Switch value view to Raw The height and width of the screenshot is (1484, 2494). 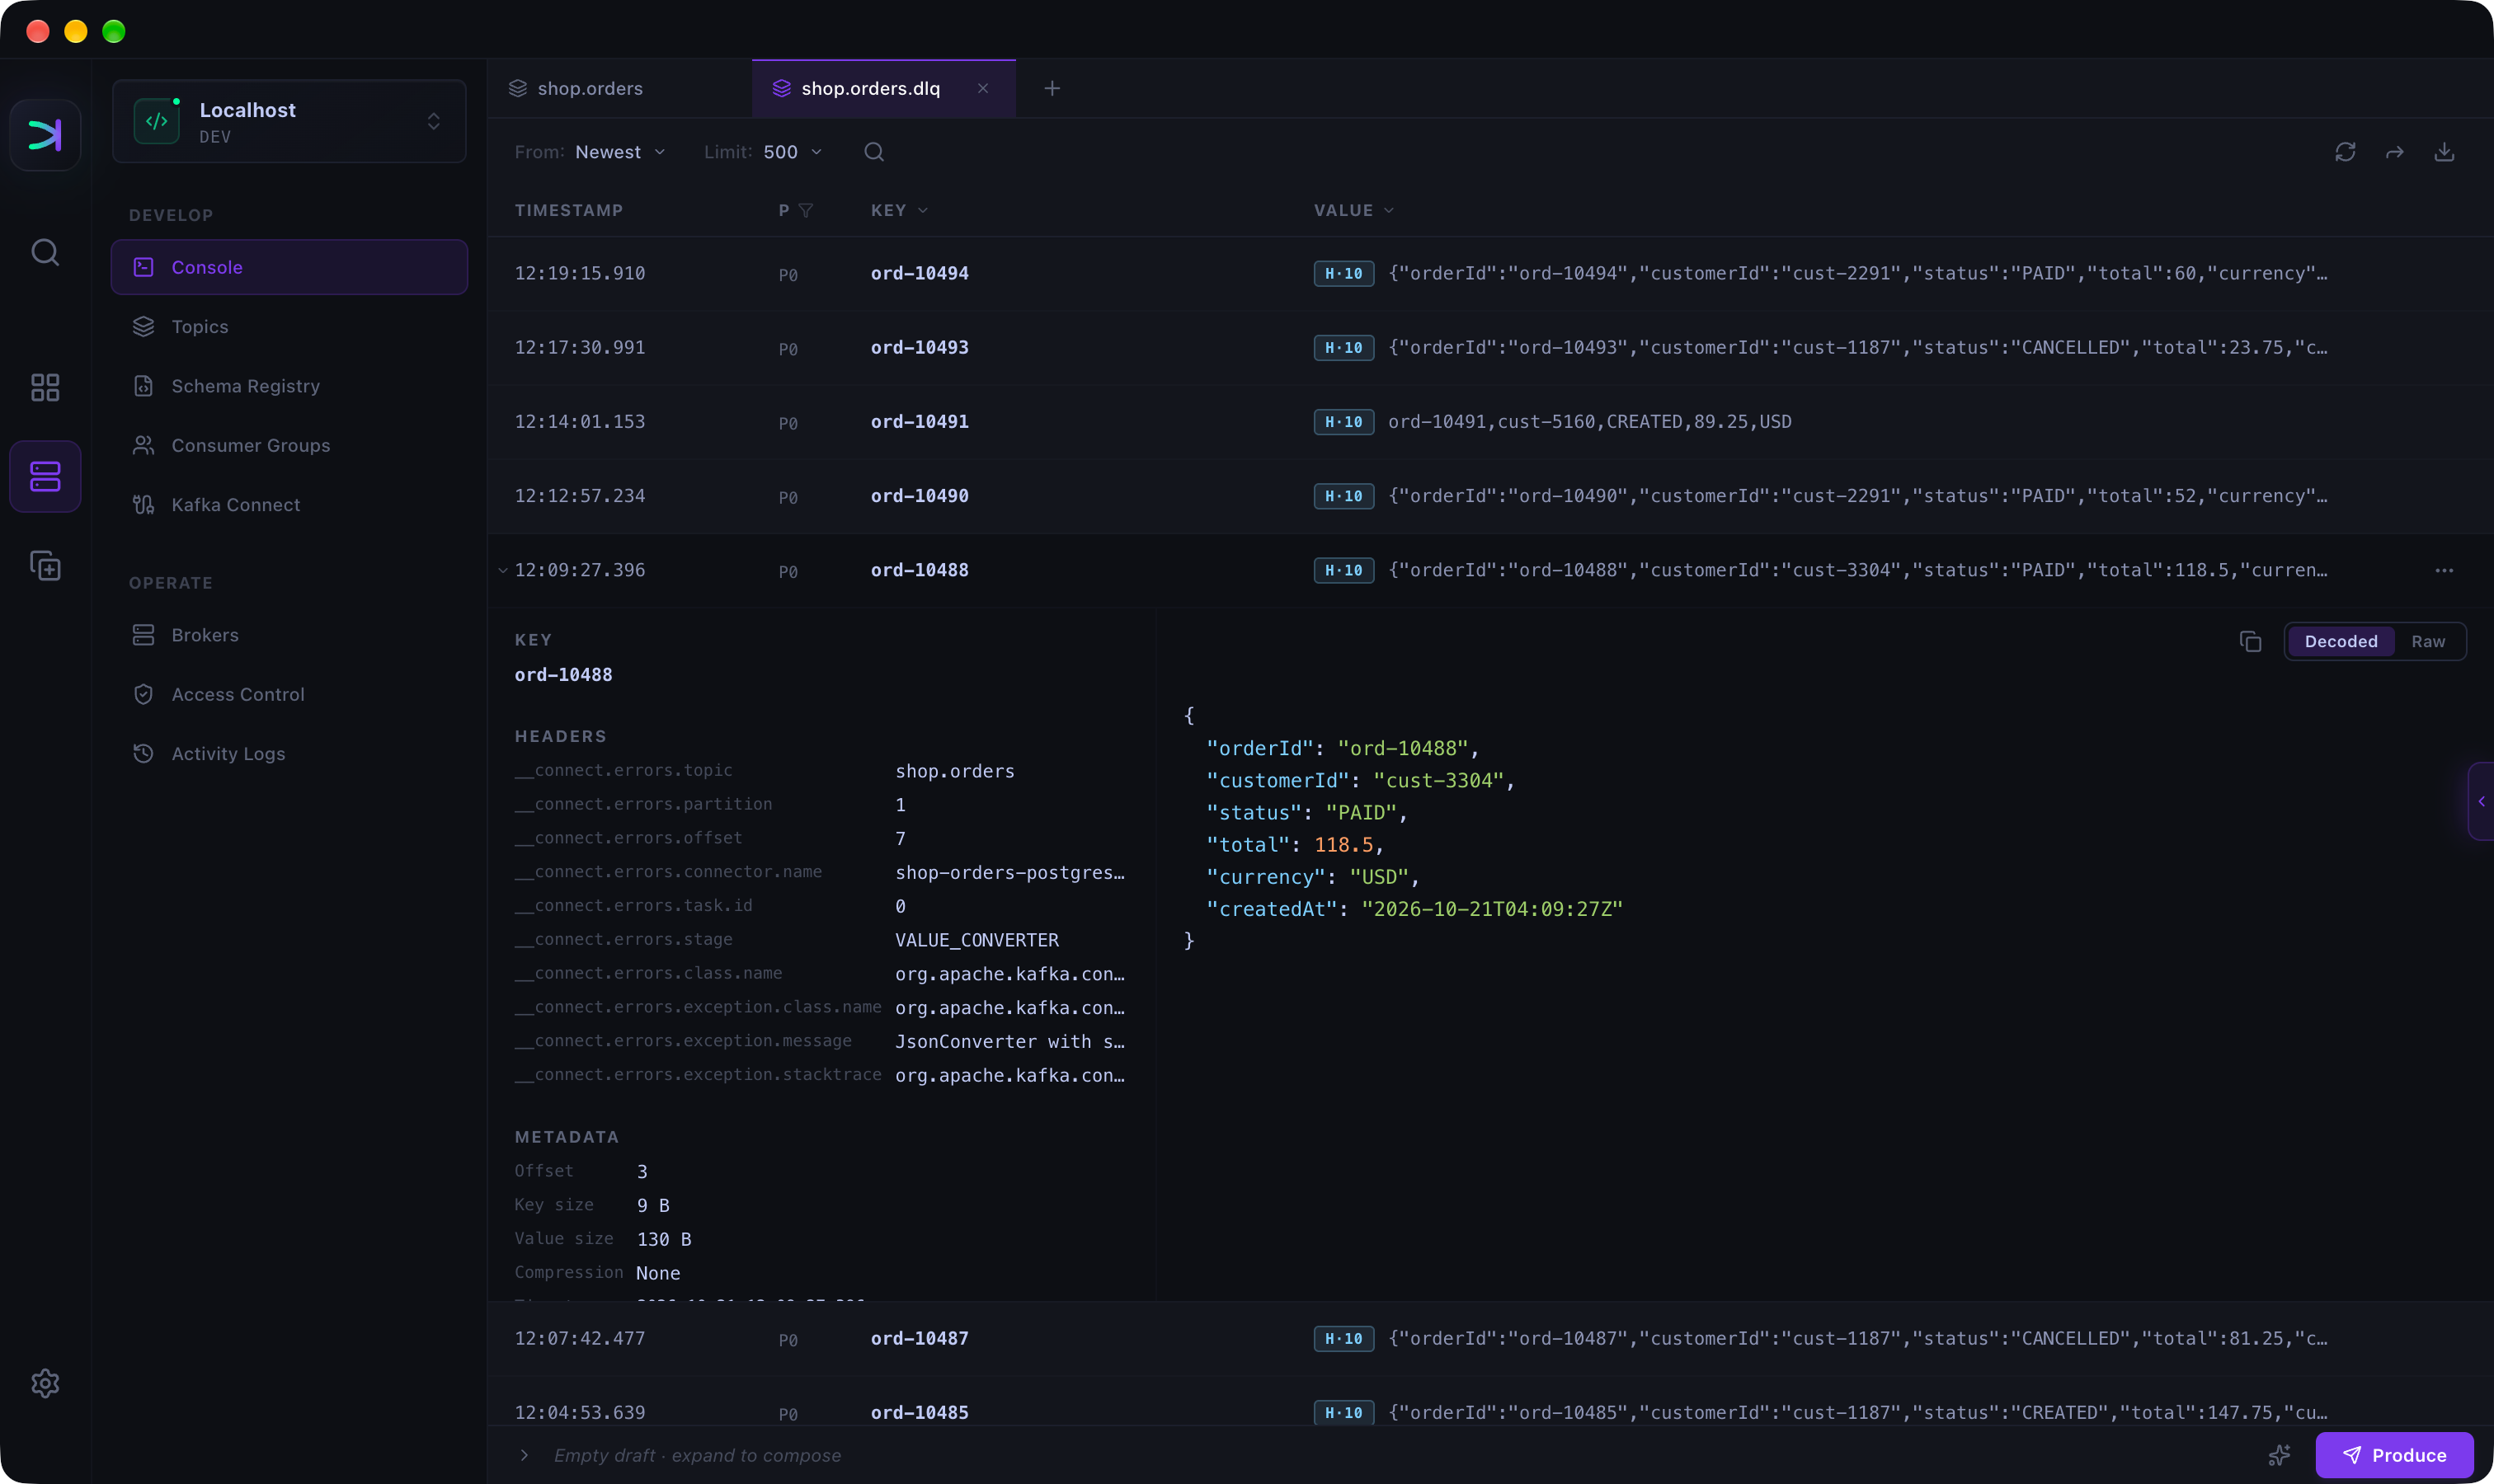[2427, 642]
